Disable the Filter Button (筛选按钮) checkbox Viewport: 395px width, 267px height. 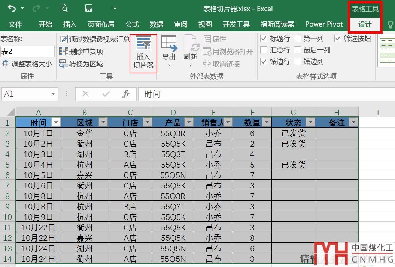[338, 39]
